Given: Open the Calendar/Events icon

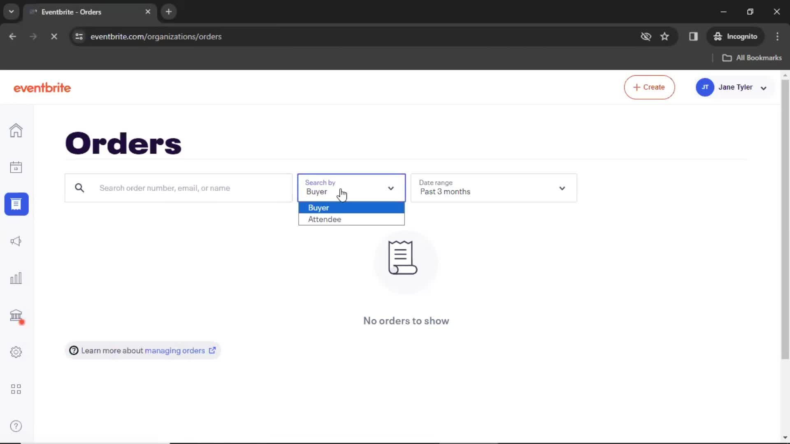Looking at the screenshot, I should [16, 167].
